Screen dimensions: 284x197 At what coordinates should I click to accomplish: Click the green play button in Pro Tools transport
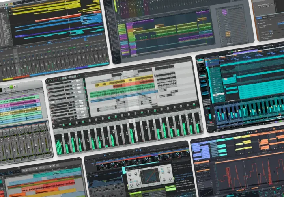[11, 87]
